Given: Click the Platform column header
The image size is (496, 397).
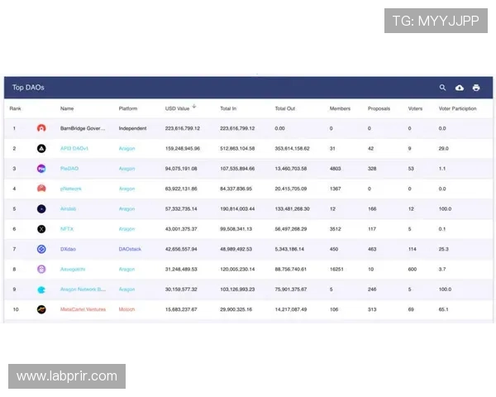Looking at the screenshot, I should point(128,108).
